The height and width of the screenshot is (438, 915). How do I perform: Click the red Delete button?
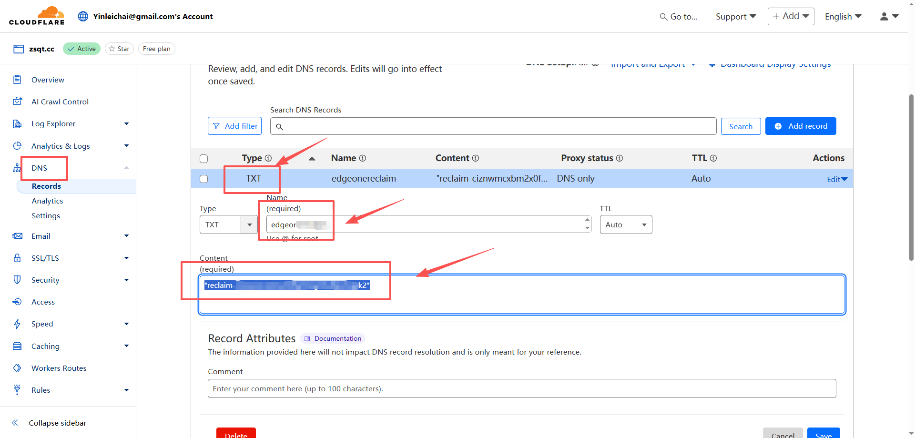pos(236,433)
